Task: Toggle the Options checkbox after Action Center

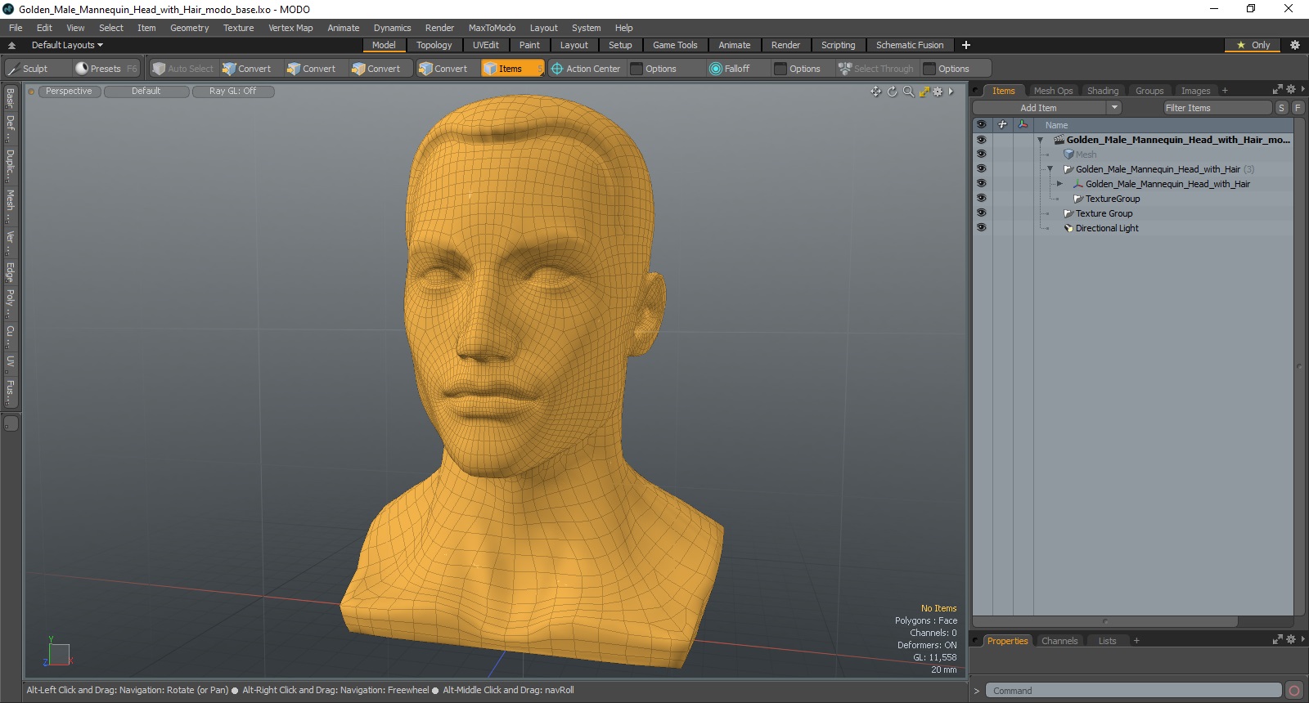Action: click(637, 69)
